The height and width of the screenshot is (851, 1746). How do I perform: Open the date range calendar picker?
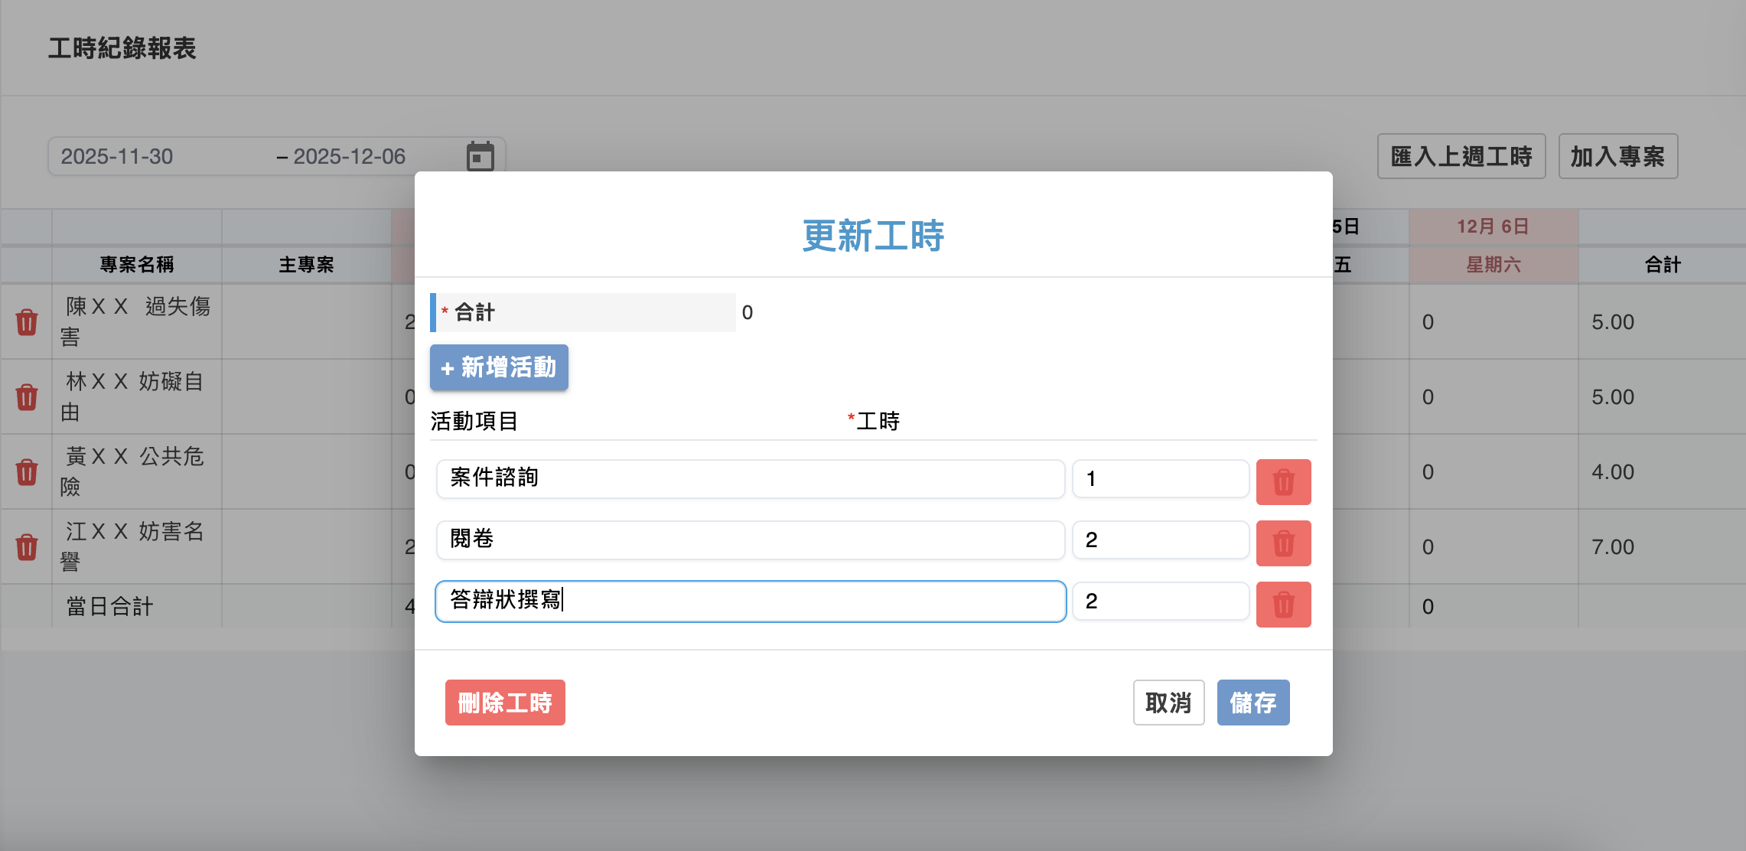point(480,156)
